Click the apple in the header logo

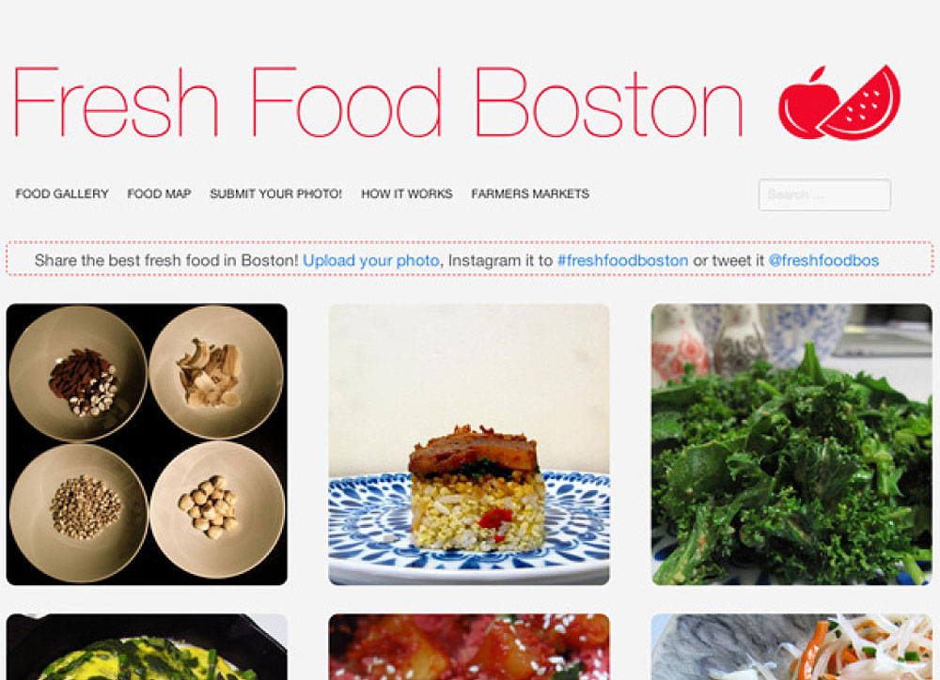coord(806,105)
